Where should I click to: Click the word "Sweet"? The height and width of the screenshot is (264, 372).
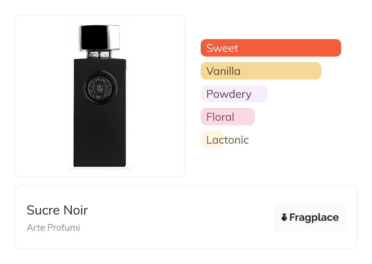[x=222, y=48]
